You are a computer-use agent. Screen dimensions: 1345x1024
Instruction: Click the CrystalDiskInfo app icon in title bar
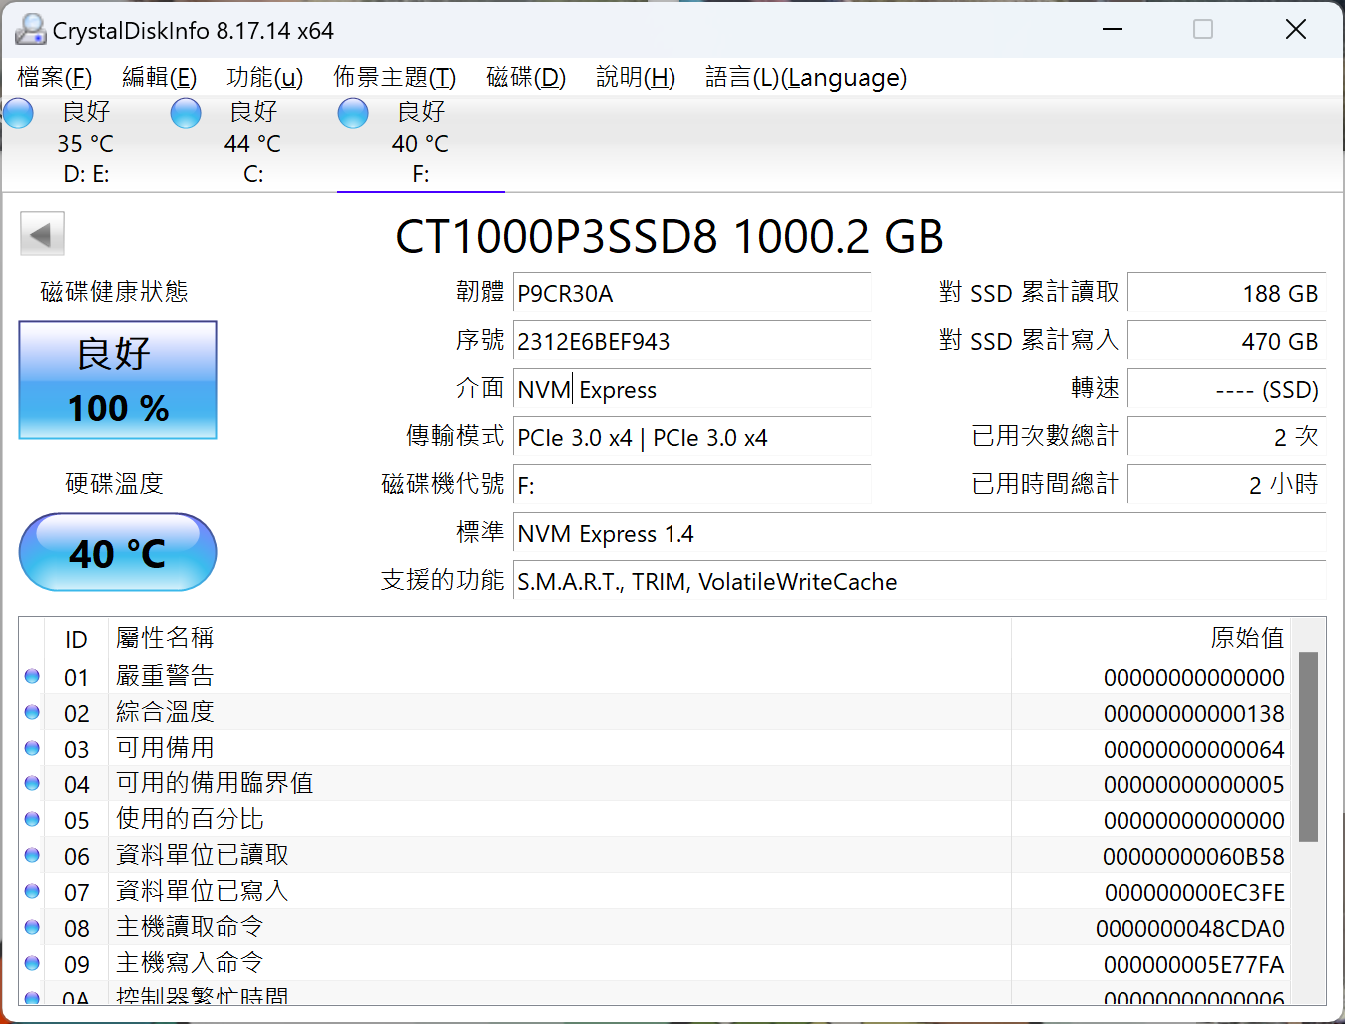pos(30,30)
